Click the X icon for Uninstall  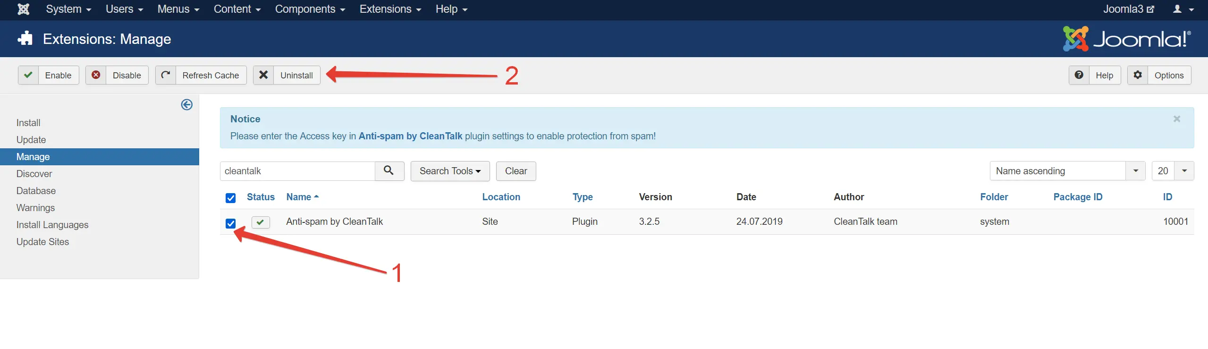coord(263,75)
